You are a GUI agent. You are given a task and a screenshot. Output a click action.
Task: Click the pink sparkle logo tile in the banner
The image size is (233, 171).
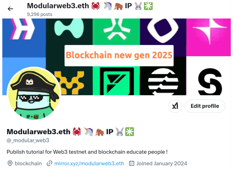tap(208, 37)
